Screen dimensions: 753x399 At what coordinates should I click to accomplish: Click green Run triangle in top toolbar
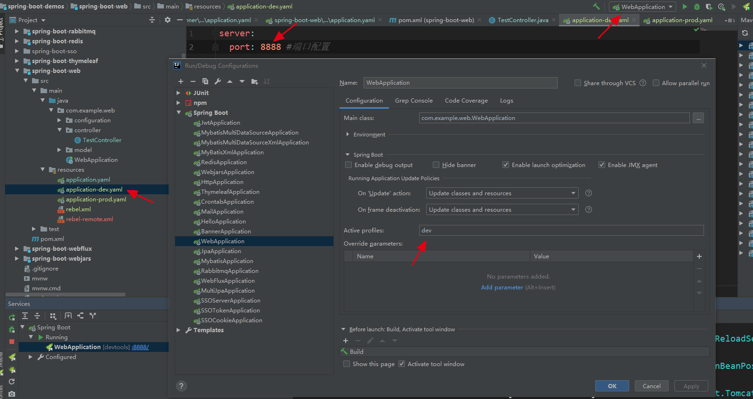(685, 7)
